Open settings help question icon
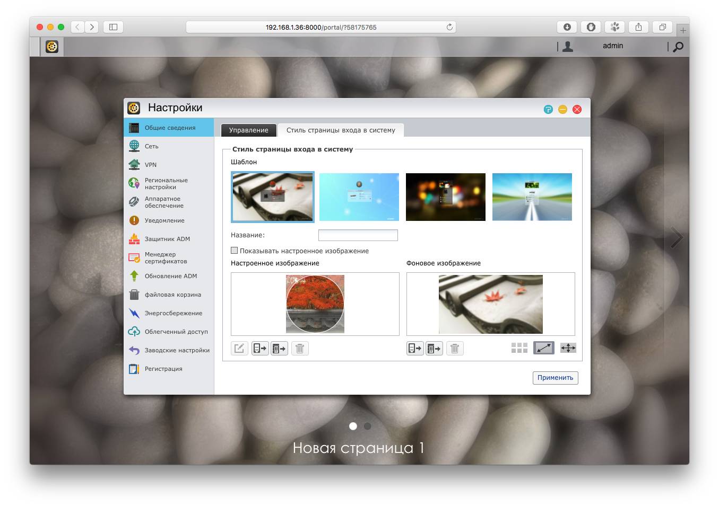 (548, 109)
